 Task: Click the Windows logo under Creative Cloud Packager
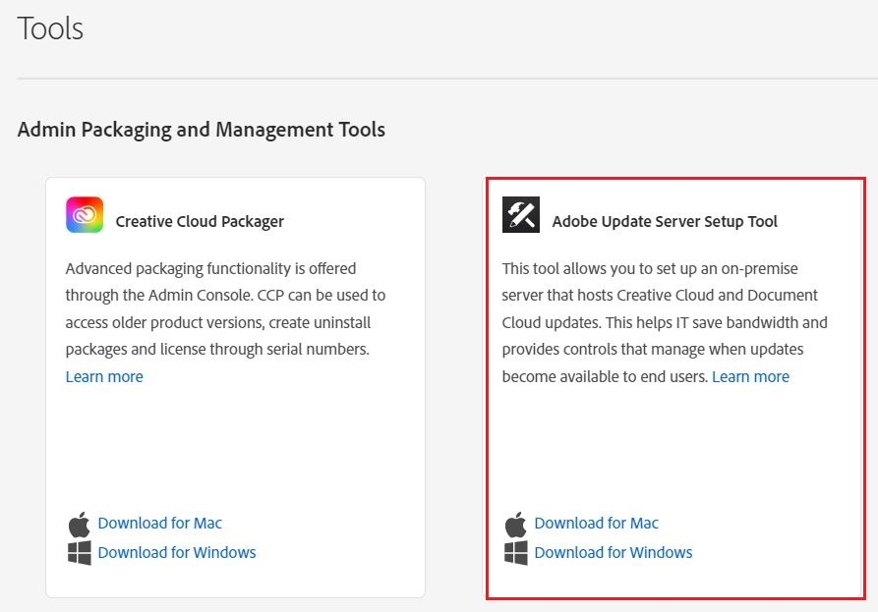[79, 552]
